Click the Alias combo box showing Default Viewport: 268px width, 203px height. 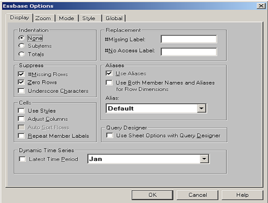point(156,108)
